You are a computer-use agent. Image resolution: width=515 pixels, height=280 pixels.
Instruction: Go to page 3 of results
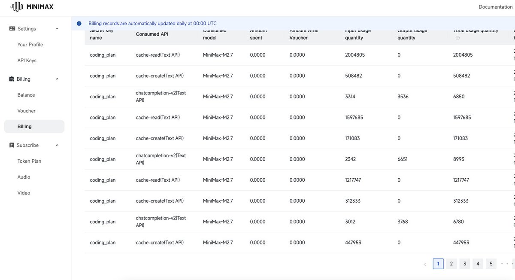tap(464, 264)
